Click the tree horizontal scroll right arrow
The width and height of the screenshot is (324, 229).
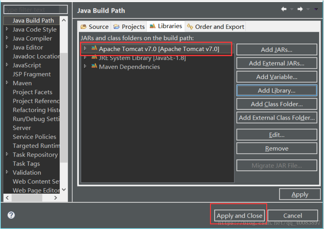click(55, 198)
